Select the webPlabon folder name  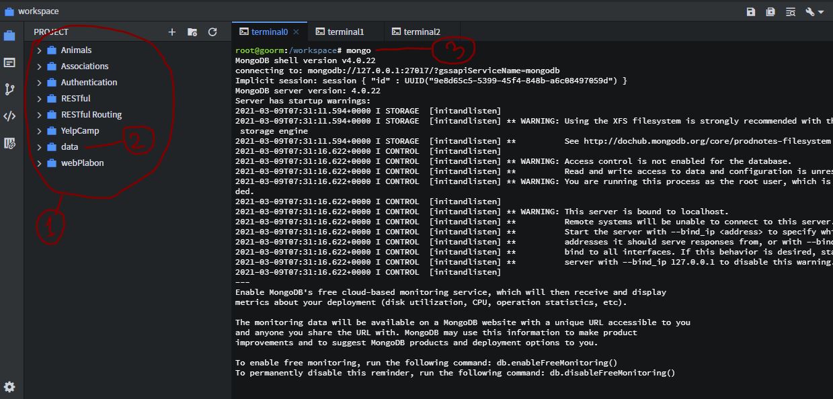point(82,163)
